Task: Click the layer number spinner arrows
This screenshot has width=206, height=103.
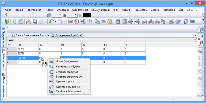Action: pos(60,15)
